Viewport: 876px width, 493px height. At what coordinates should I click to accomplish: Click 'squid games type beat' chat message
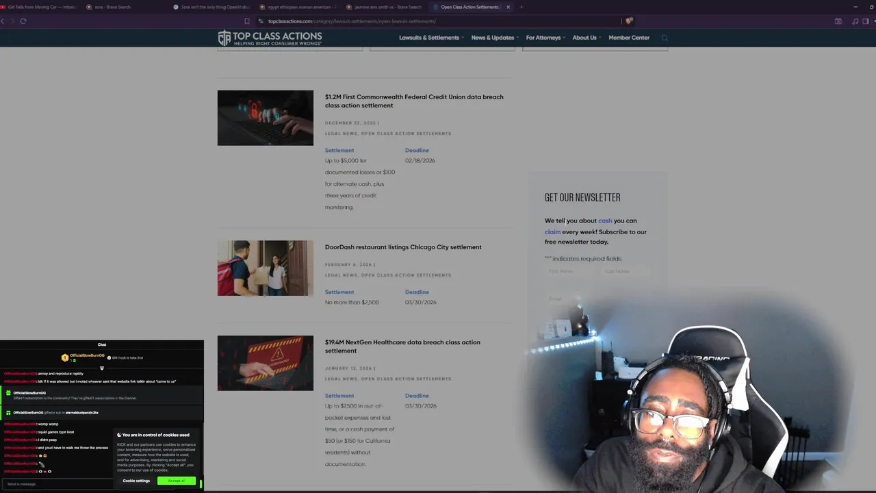point(56,432)
